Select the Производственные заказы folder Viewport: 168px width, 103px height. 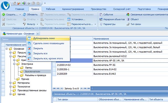[32, 90]
